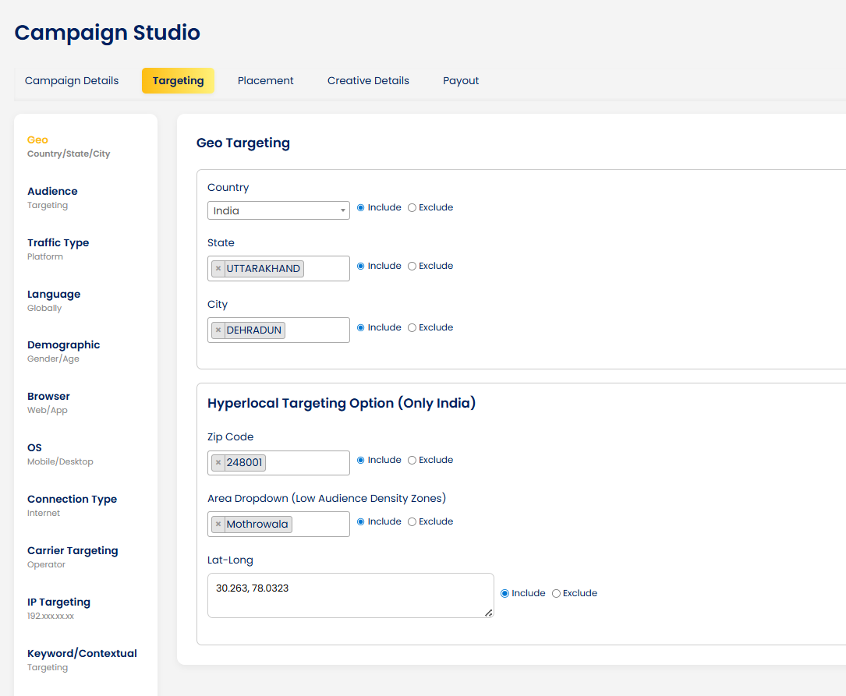Viewport: 846px width, 696px height.
Task: Open the Creative Details tab
Action: pos(368,81)
